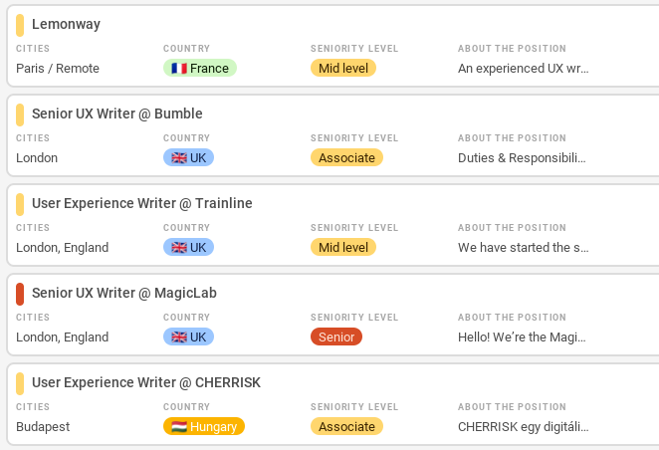Image resolution: width=659 pixels, height=450 pixels.
Task: Click the Paris / Remote cities field
Action: tap(58, 69)
